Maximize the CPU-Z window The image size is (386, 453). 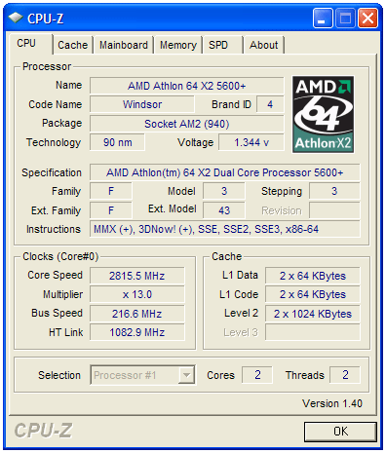point(345,19)
